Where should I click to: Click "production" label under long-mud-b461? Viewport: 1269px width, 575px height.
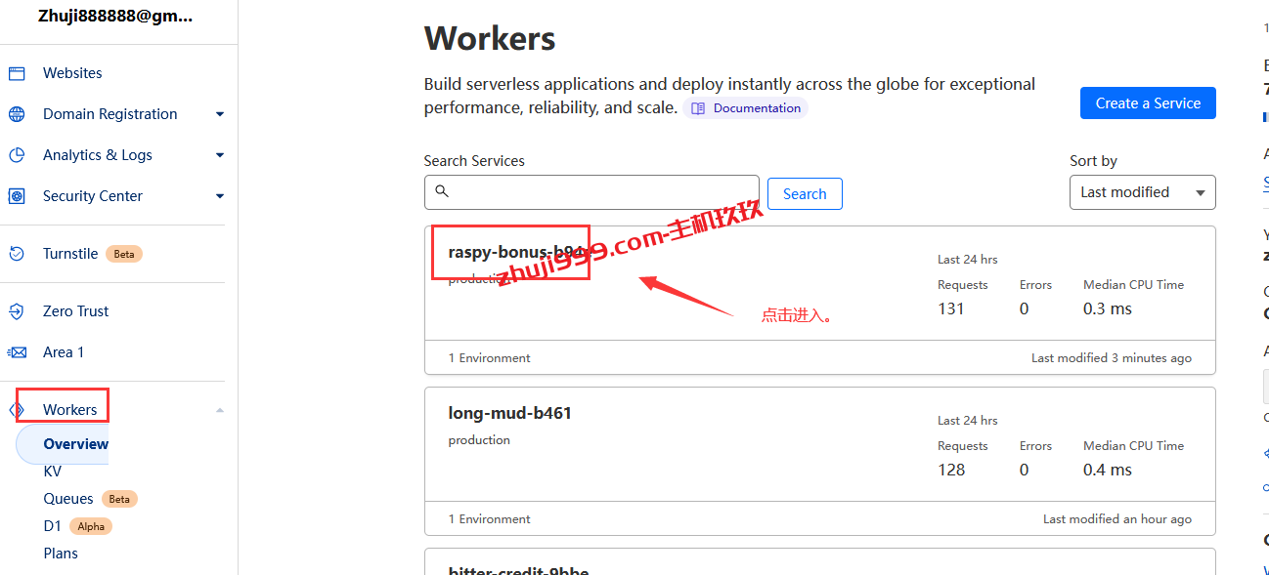point(479,440)
